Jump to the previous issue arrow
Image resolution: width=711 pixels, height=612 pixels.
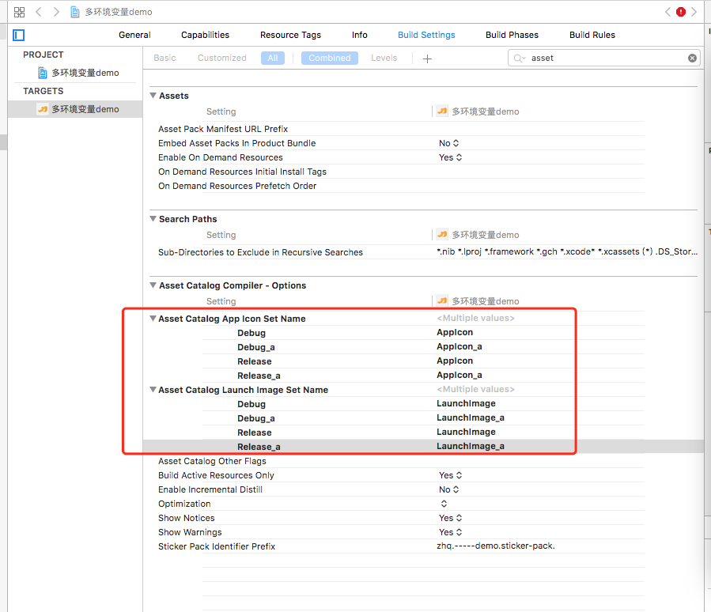668,12
